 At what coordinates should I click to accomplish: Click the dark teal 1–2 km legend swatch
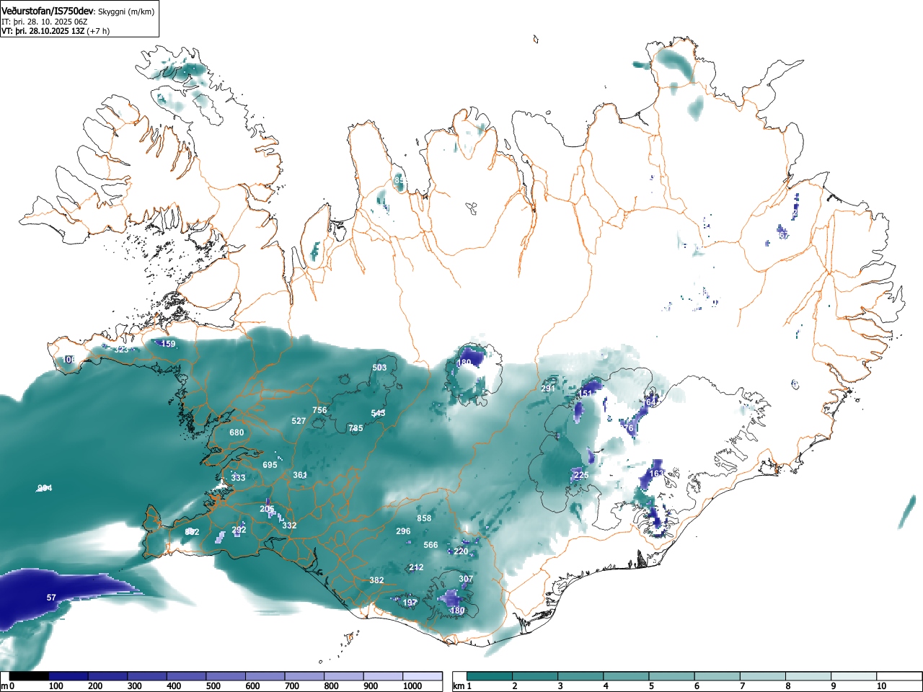[490, 676]
